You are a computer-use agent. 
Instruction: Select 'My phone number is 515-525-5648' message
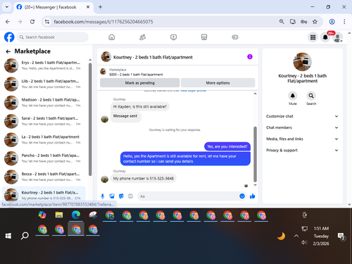(x=144, y=179)
